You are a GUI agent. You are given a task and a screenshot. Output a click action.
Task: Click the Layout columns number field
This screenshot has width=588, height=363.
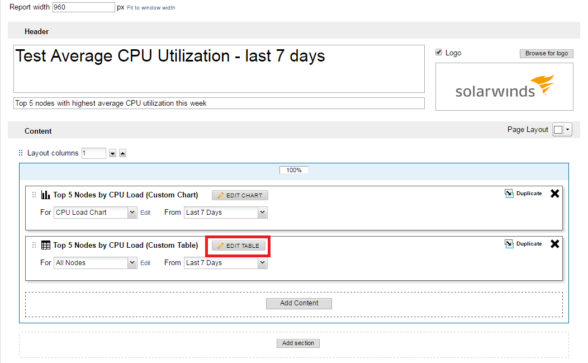pos(94,153)
